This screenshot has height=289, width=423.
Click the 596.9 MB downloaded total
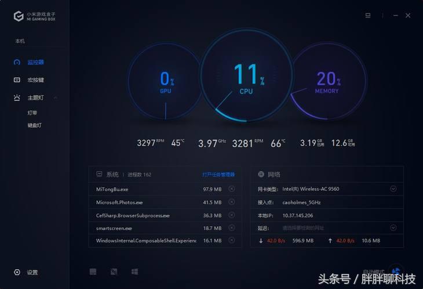click(303, 241)
